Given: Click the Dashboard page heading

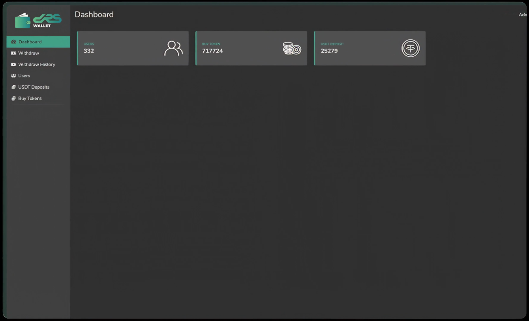Looking at the screenshot, I should 94,15.
